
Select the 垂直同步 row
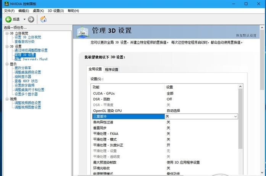165,128
